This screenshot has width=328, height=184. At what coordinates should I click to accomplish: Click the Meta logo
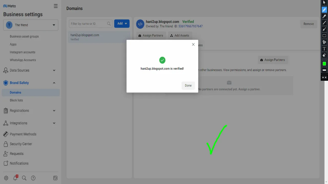pyautogui.click(x=9, y=6)
